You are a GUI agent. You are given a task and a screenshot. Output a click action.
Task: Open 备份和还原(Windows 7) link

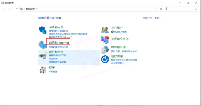(x=61, y=37)
